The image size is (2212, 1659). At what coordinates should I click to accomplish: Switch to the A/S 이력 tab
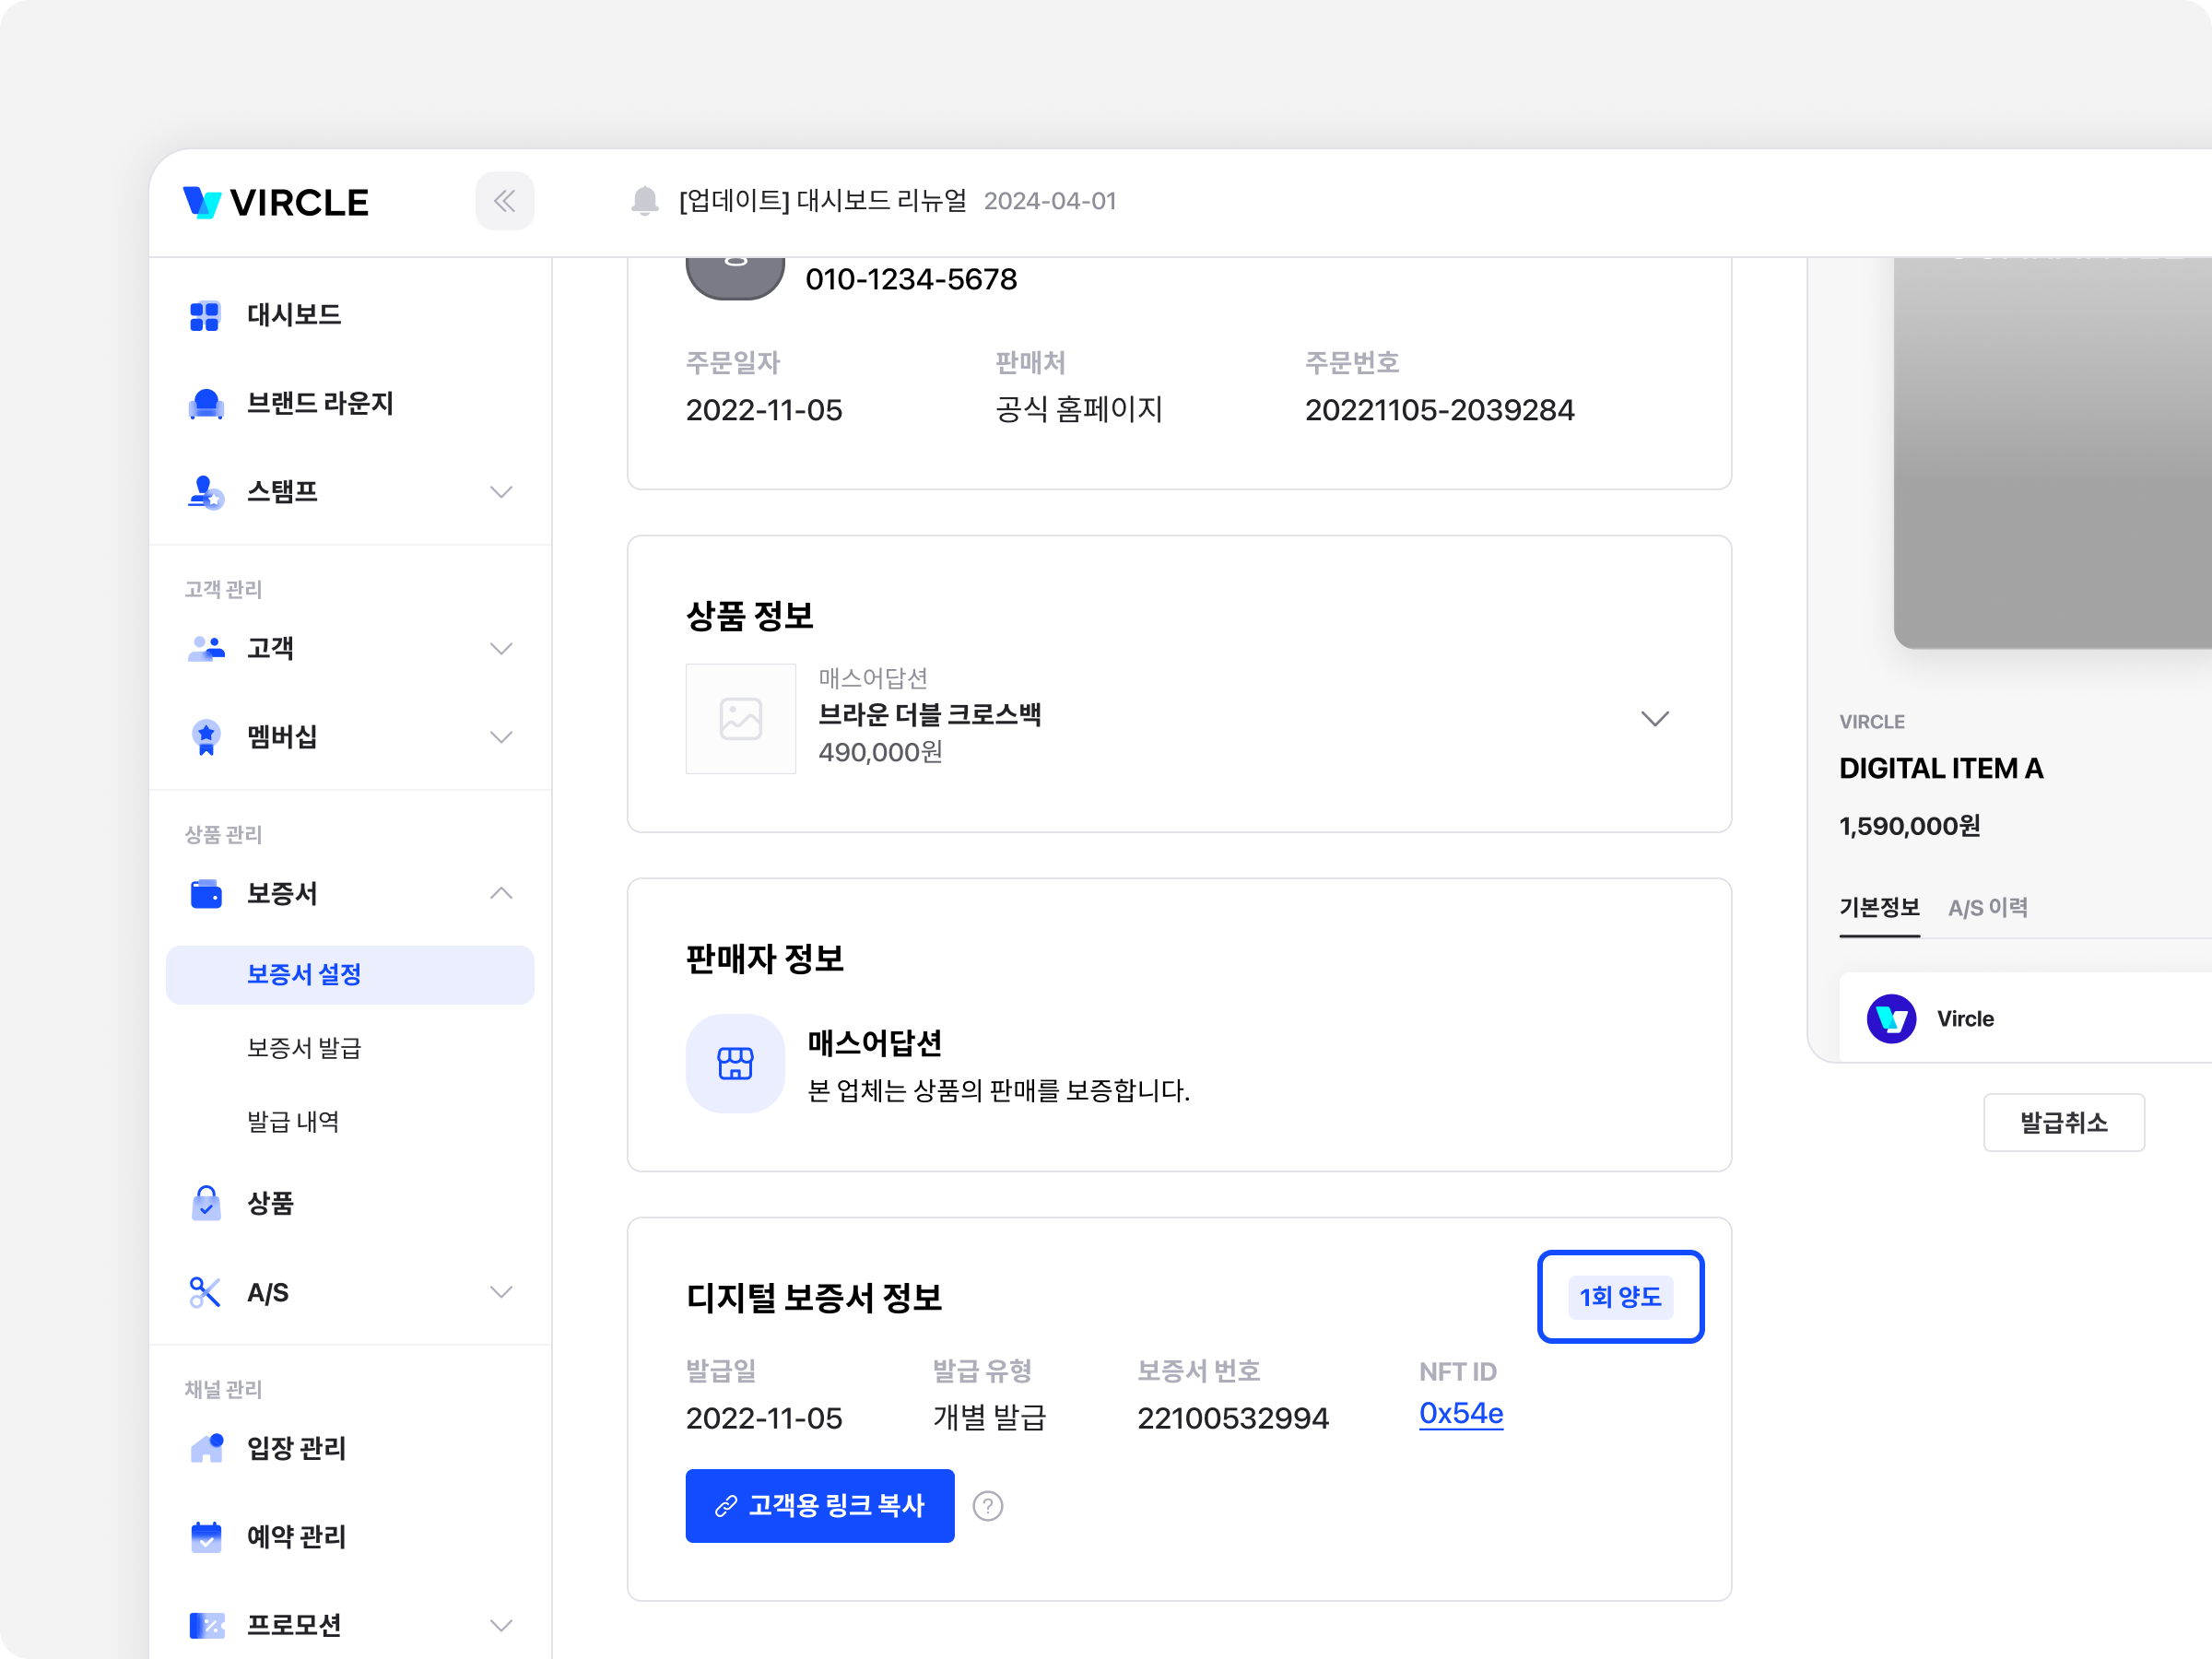1987,908
